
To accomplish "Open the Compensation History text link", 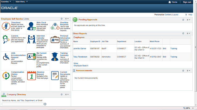I will click(18, 73).
